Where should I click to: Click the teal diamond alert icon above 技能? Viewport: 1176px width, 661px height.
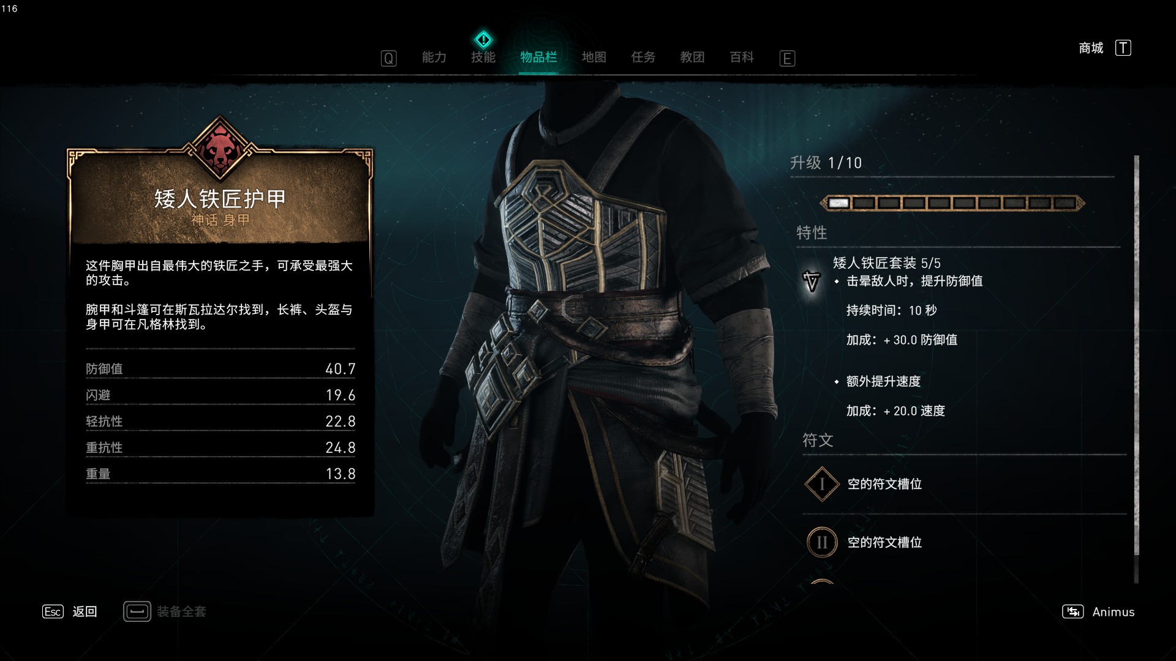tap(483, 40)
